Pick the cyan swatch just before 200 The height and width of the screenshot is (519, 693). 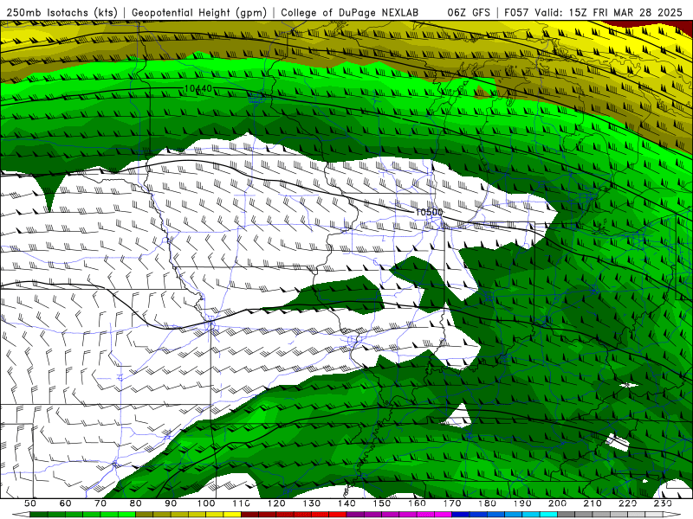pos(549,515)
